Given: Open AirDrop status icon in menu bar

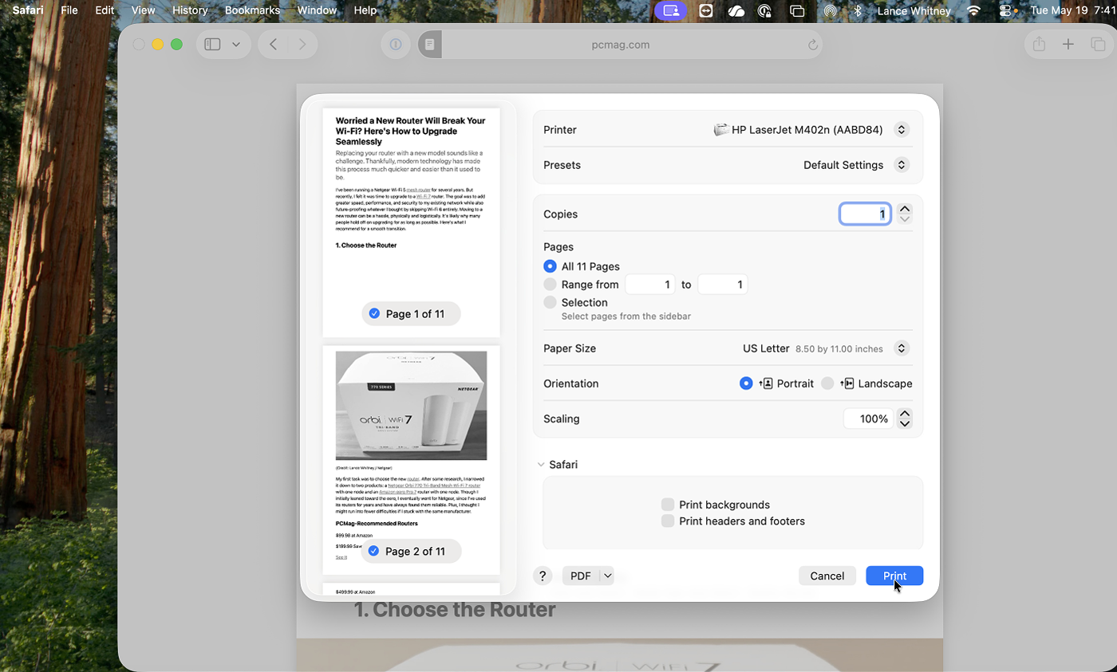Looking at the screenshot, I should point(830,10).
